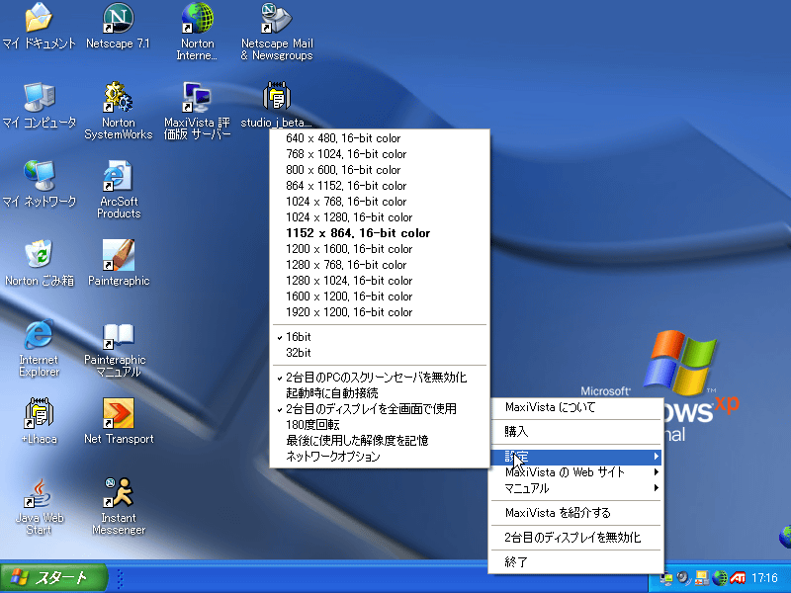This screenshot has width=791, height=593.
Task: Select 640 x 480, 16-bit color resolution
Action: [380, 138]
